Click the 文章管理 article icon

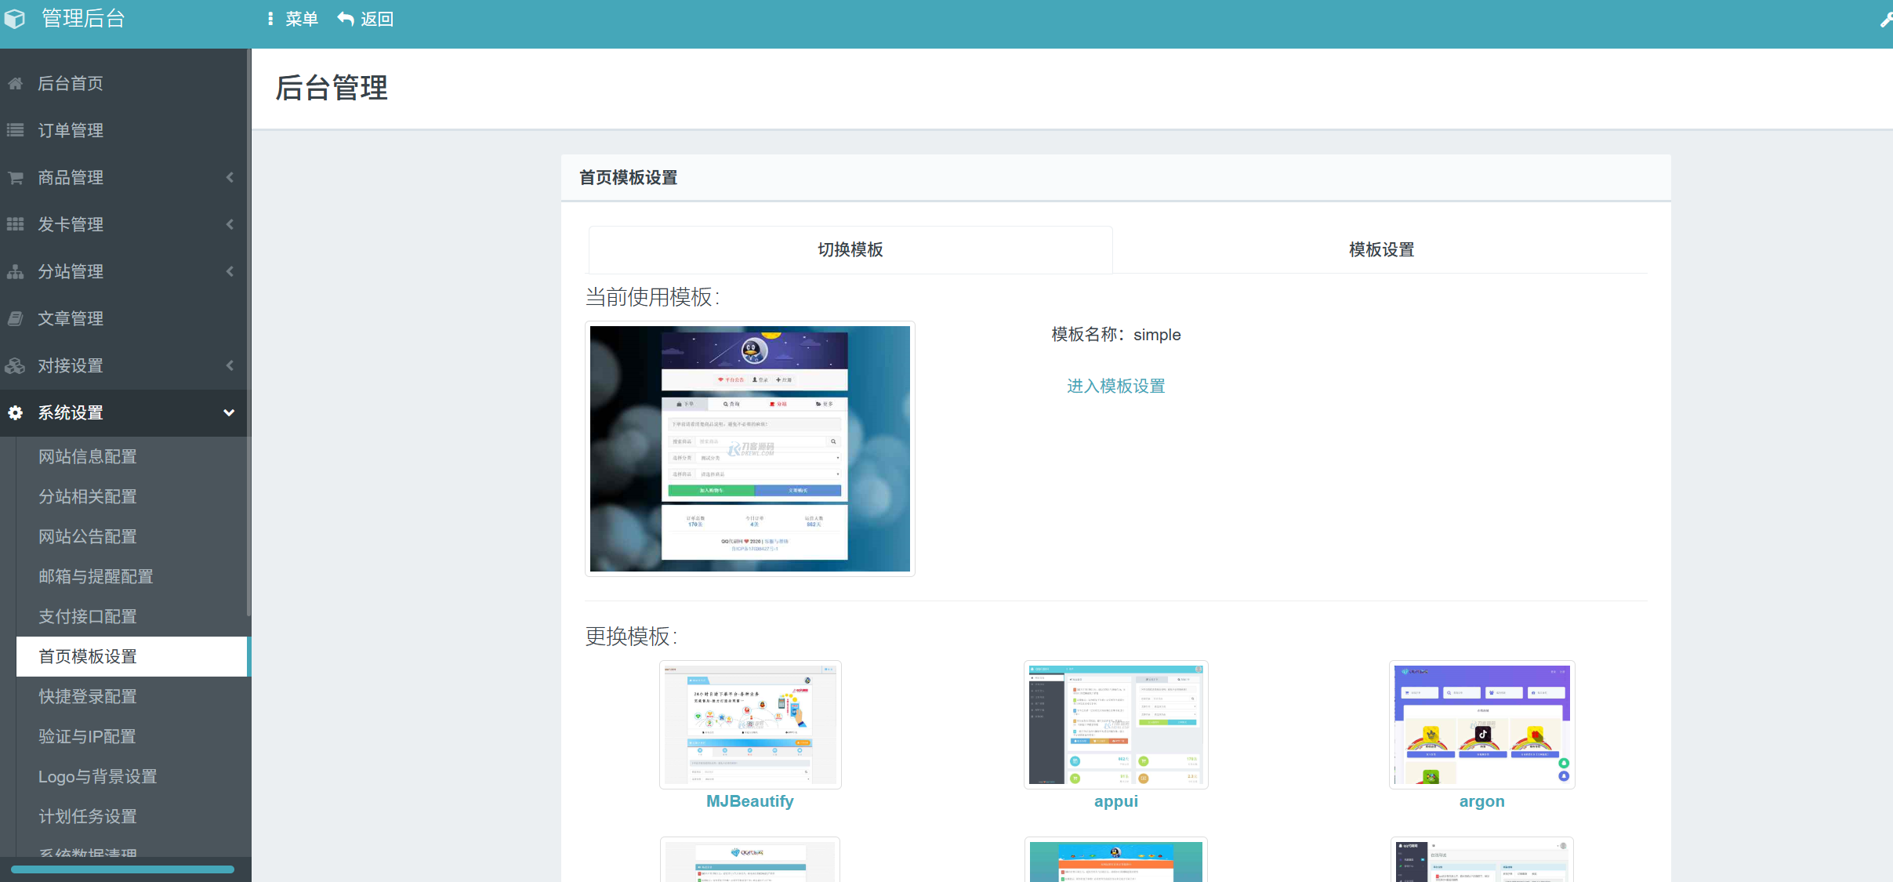(x=16, y=318)
